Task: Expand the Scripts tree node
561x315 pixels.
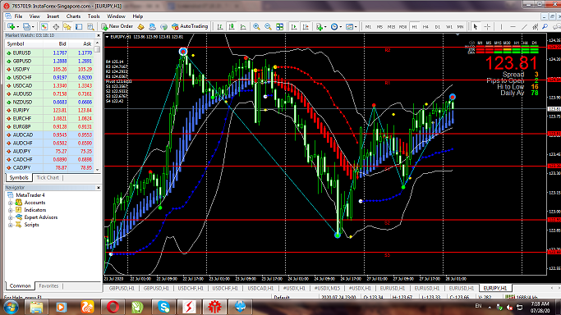Action: (x=11, y=225)
